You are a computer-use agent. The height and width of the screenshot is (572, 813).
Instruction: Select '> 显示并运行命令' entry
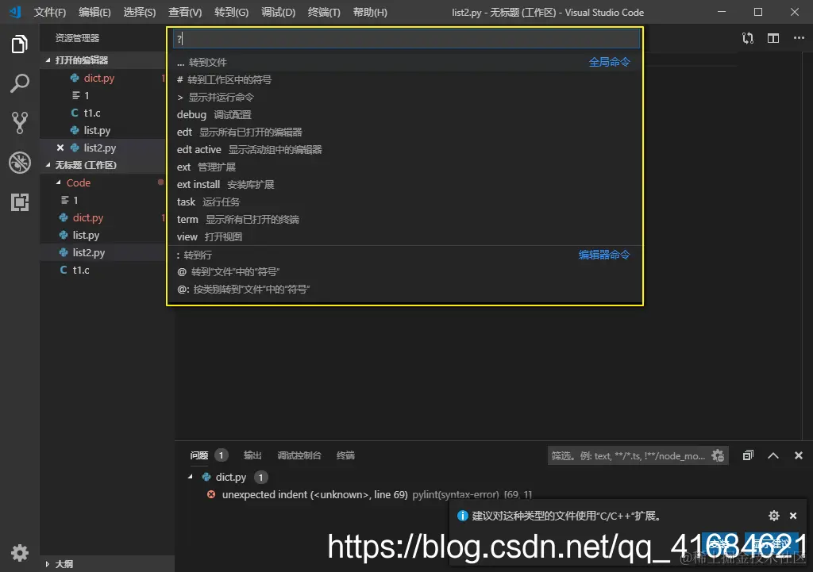pos(404,98)
